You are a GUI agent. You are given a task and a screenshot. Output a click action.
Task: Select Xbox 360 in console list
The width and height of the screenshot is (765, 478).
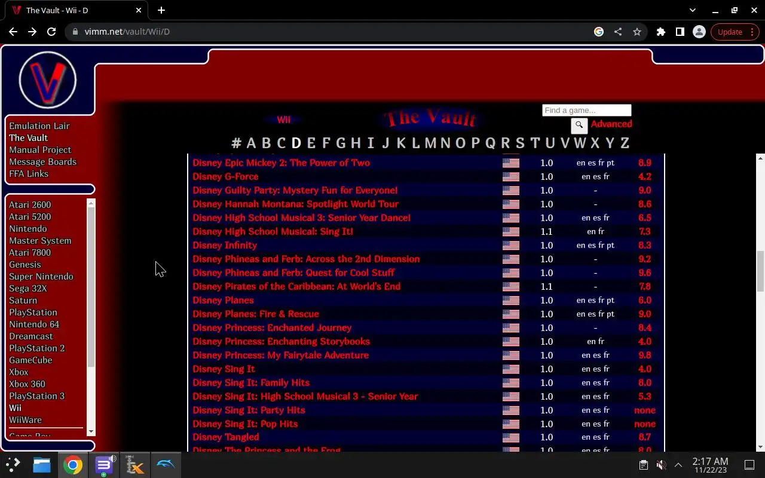point(27,384)
